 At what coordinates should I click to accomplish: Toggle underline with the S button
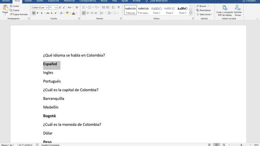[41, 13]
